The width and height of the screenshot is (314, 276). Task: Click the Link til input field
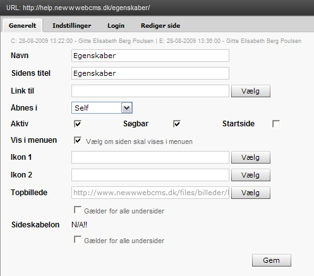pos(150,91)
